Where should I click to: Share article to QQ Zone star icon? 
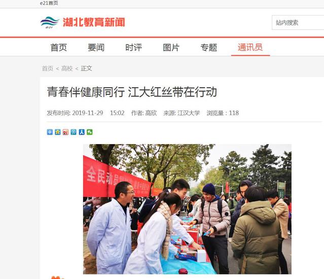58,132
